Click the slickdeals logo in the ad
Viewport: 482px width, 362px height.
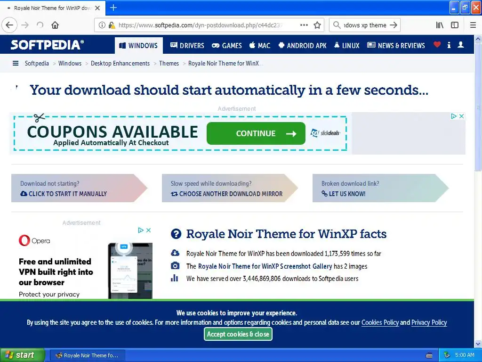pyautogui.click(x=325, y=133)
